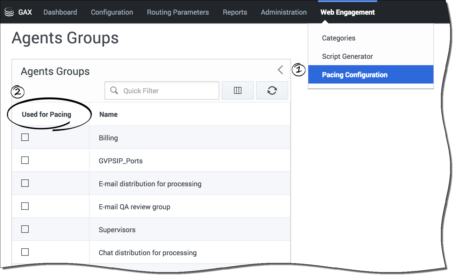Open Categories from Web Engagement menu
The image size is (455, 277).
pos(338,38)
